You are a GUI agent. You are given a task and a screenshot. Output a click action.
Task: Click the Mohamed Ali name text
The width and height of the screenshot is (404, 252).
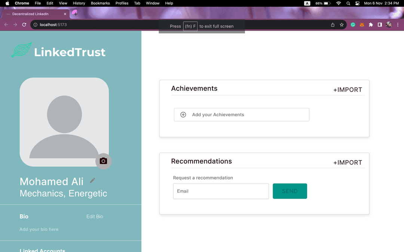click(x=52, y=181)
